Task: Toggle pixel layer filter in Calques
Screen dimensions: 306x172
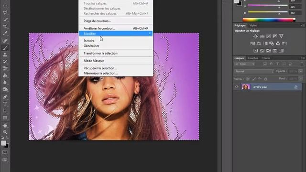Action: click(265, 64)
